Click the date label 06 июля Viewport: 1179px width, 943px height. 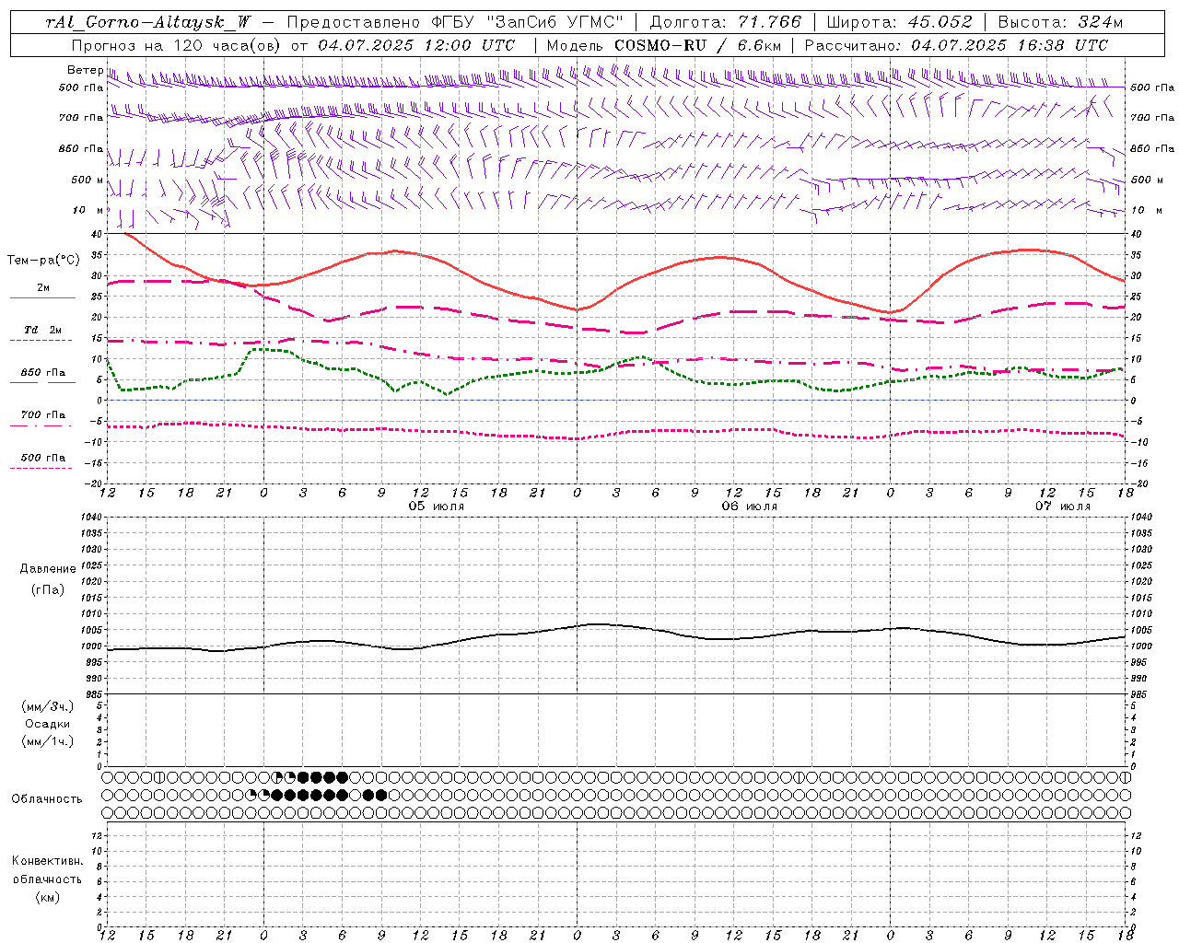pyautogui.click(x=750, y=506)
